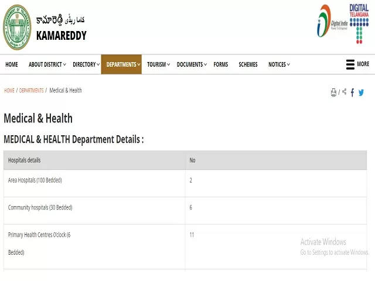Viewport: 375px width, 281px height.
Task: Click the share icon
Action: 344,92
